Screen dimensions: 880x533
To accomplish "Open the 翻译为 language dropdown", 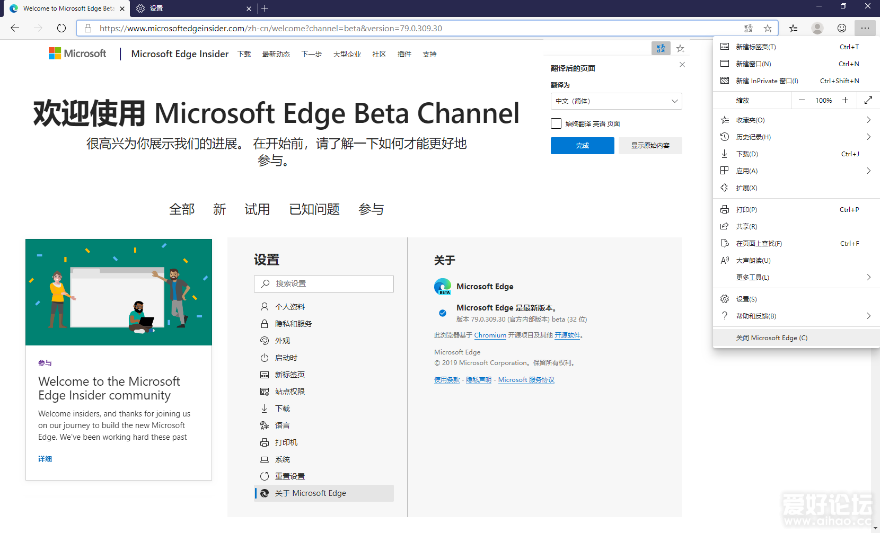I will [x=617, y=101].
